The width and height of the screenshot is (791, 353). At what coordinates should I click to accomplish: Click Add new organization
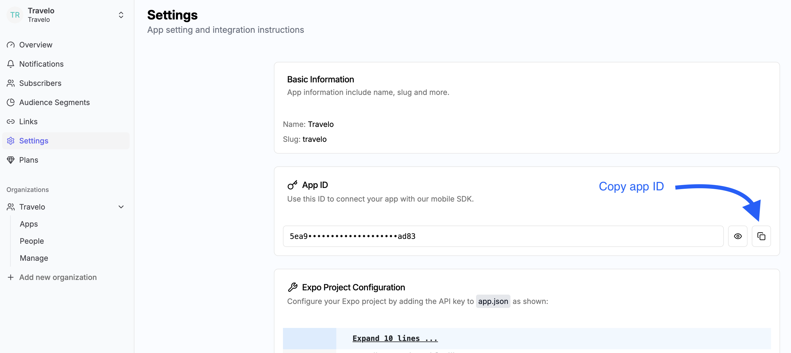pos(58,277)
